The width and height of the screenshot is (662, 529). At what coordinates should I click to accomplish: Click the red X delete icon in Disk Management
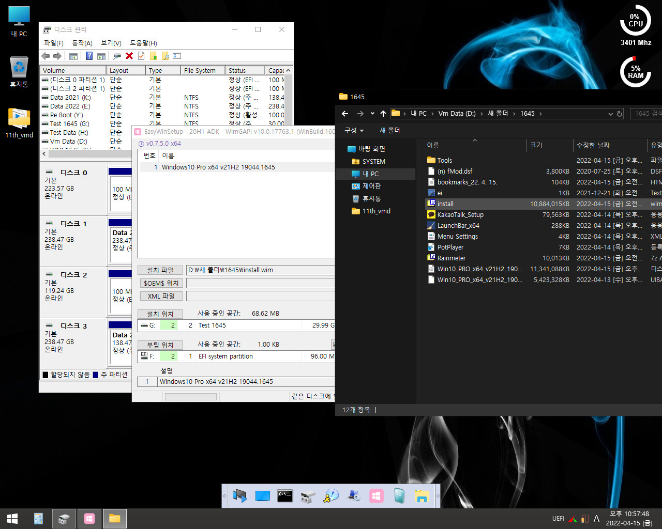pyautogui.click(x=129, y=56)
